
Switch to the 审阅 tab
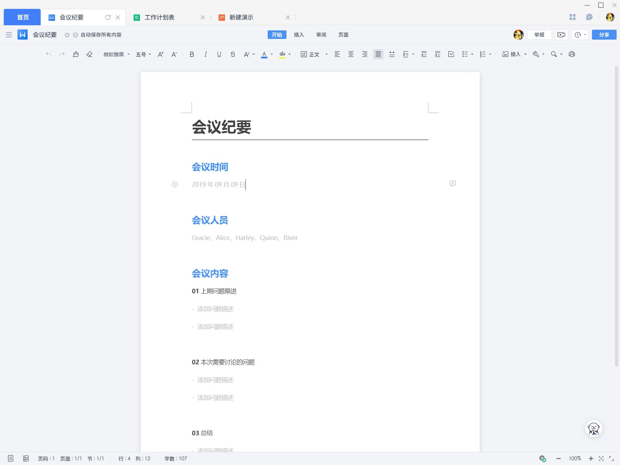tap(321, 35)
